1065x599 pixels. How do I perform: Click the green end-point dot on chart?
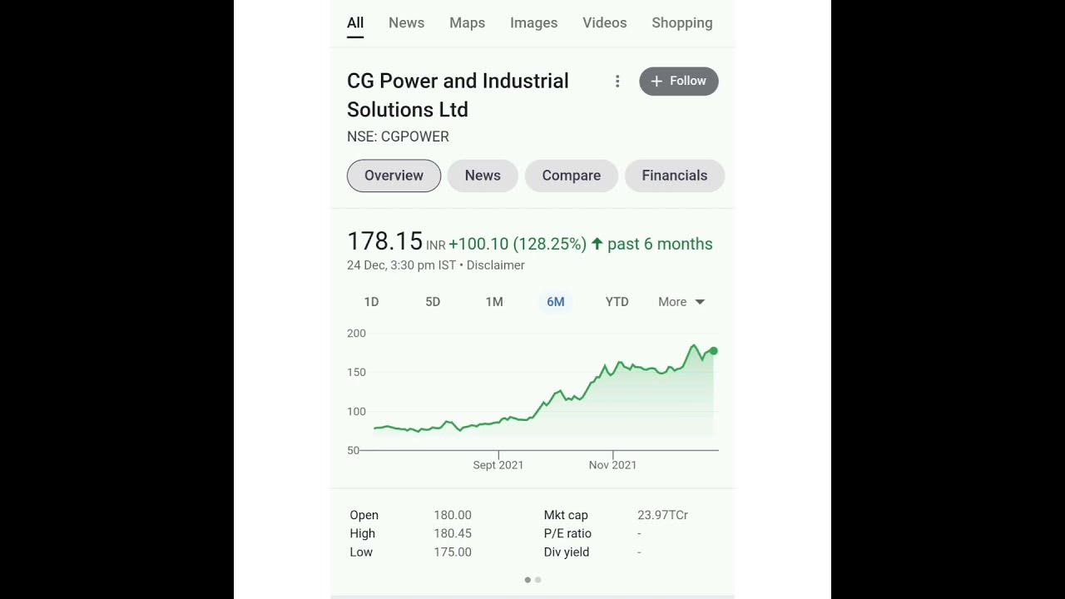pos(713,351)
